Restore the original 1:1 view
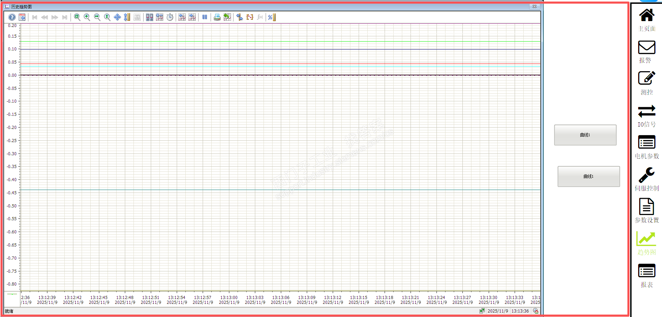The height and width of the screenshot is (317, 662). pos(137,17)
